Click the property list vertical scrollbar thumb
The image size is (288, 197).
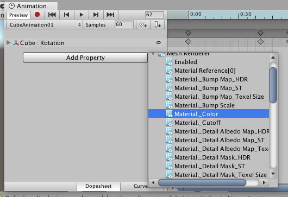pyautogui.click(x=273, y=85)
